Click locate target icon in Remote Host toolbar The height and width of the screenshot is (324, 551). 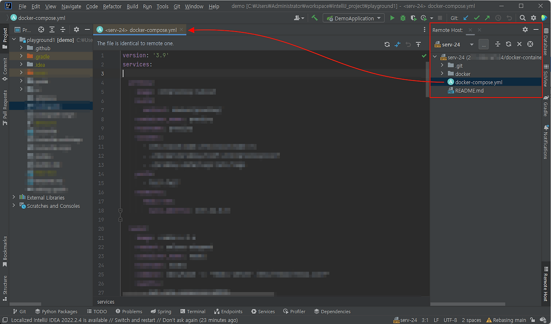point(530,44)
